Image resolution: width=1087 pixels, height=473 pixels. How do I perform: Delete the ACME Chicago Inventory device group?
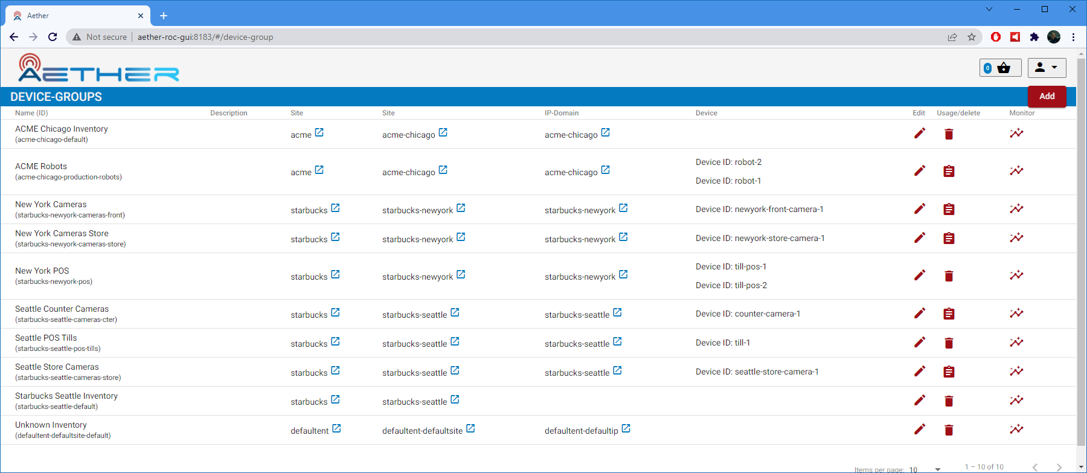[x=949, y=134]
